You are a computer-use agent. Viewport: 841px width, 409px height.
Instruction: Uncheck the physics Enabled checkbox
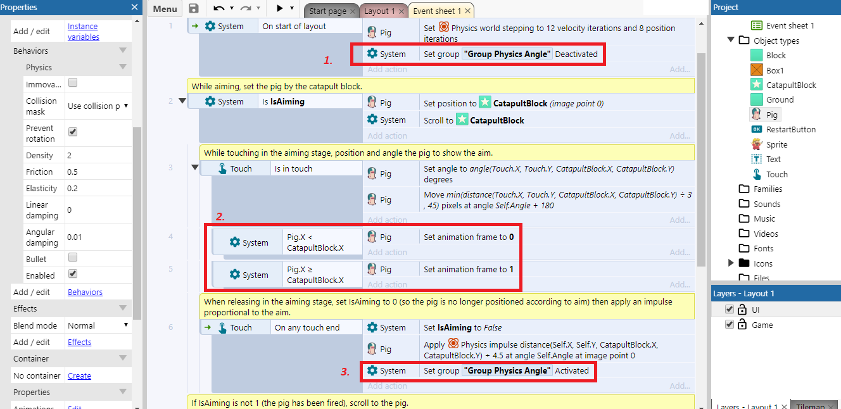[73, 274]
